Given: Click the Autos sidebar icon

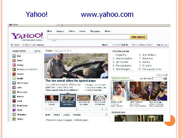Looking at the screenshot, I should (x=14, y=61).
